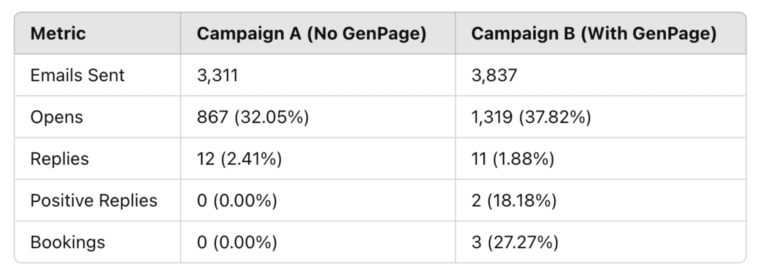Image resolution: width=758 pixels, height=277 pixels.
Task: Click the Bookings row label
Action: click(68, 242)
